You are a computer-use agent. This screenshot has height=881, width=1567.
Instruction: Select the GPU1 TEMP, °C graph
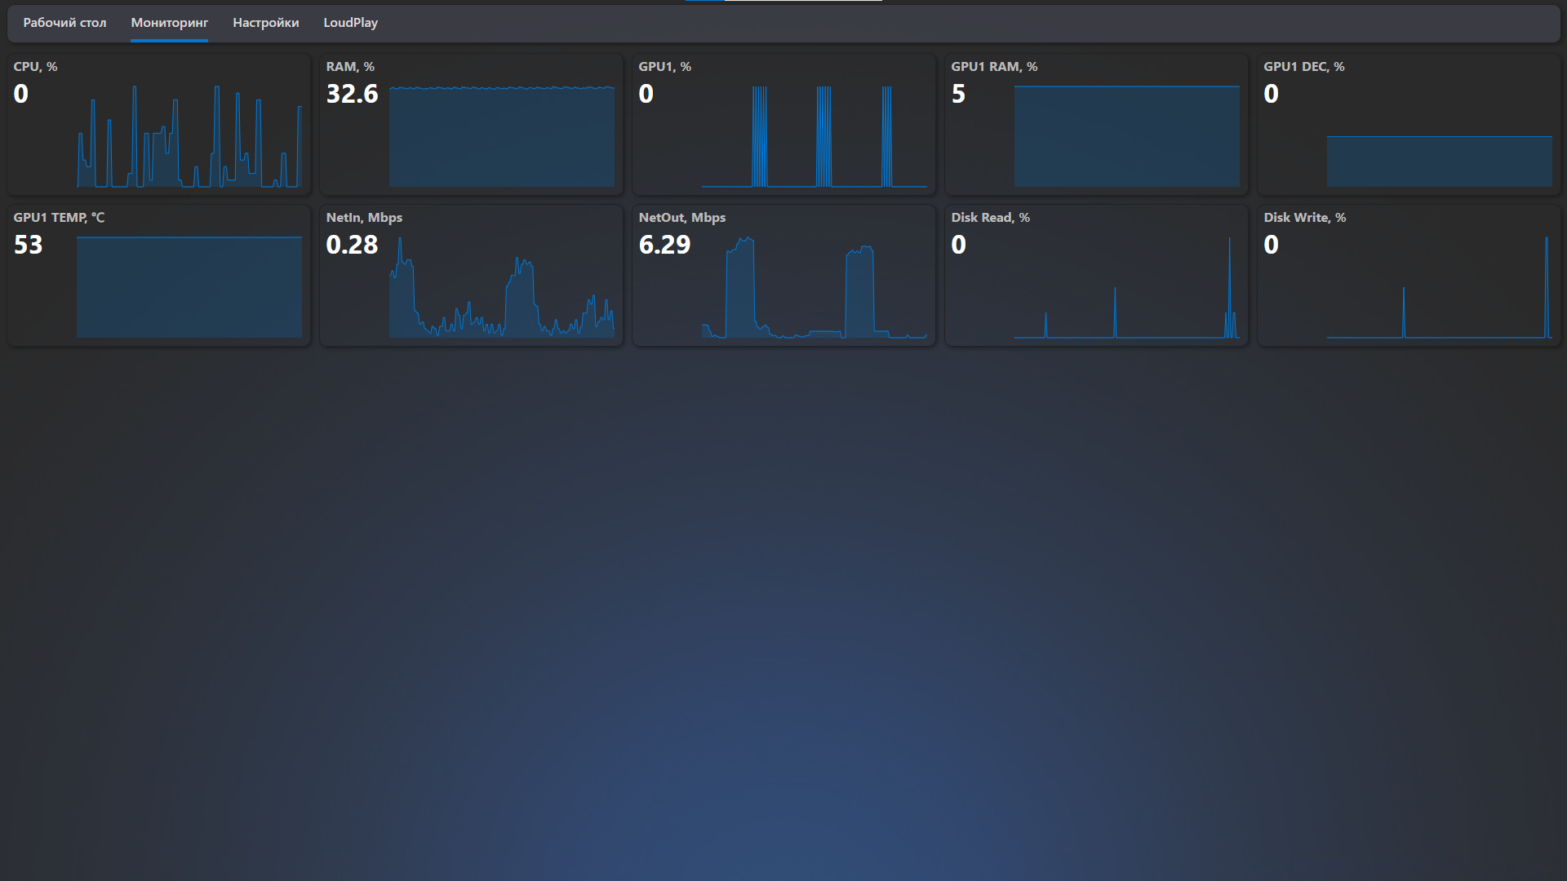[189, 287]
